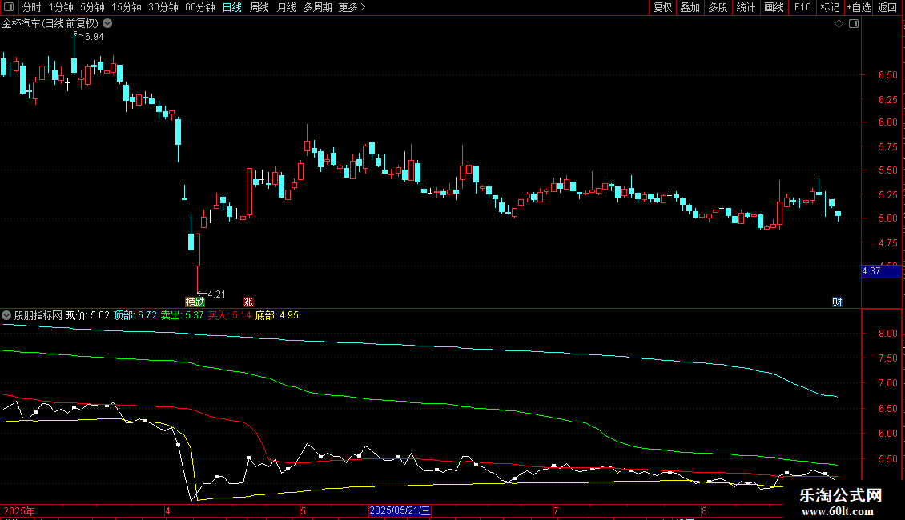Select the 日线 daily chart tab
This screenshot has width=905, height=520.
[232, 7]
